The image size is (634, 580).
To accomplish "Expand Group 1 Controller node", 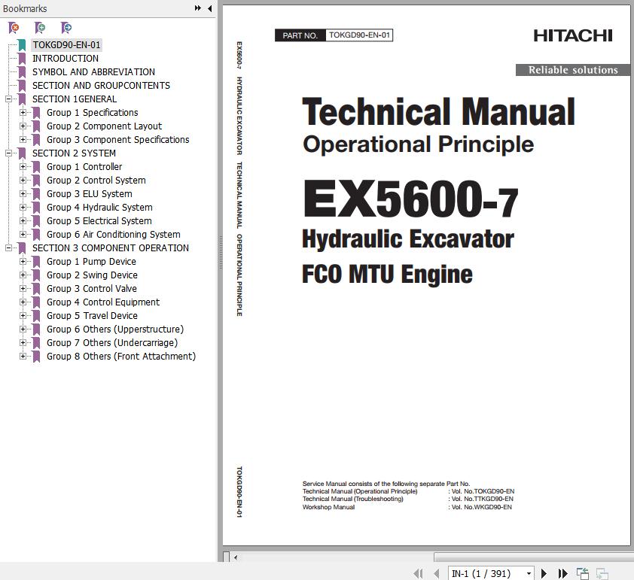I will point(23,166).
